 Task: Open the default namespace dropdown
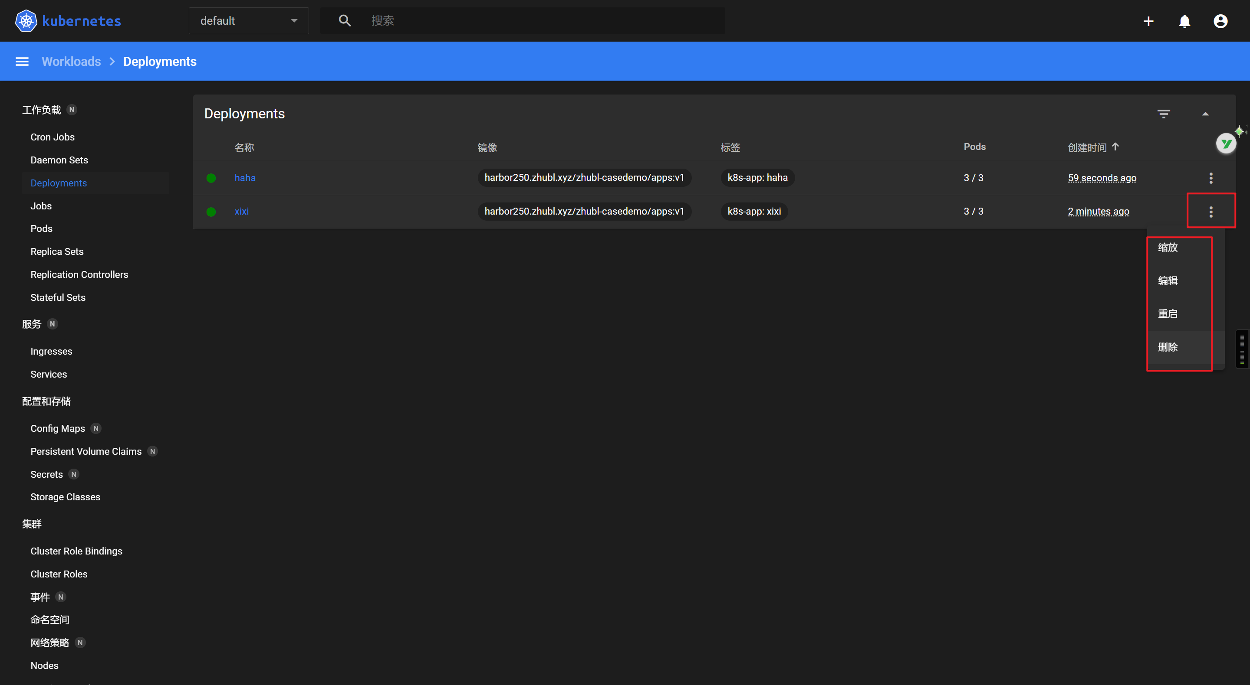[248, 21]
